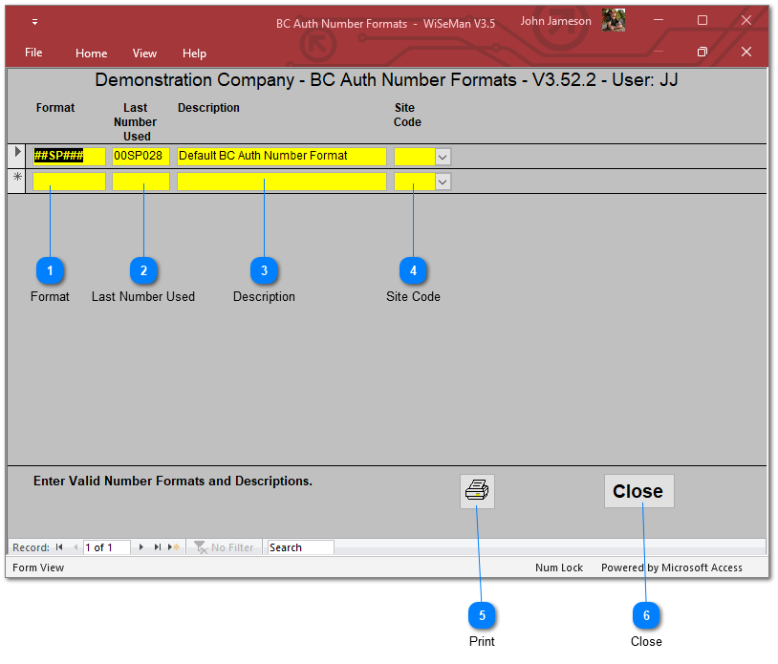Open the File menu
This screenshot has height=664, width=778.
[33, 53]
